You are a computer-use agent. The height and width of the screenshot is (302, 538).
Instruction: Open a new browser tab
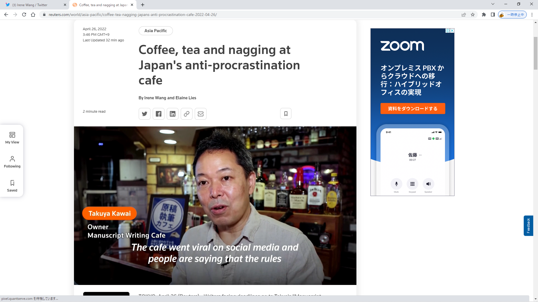pyautogui.click(x=143, y=5)
